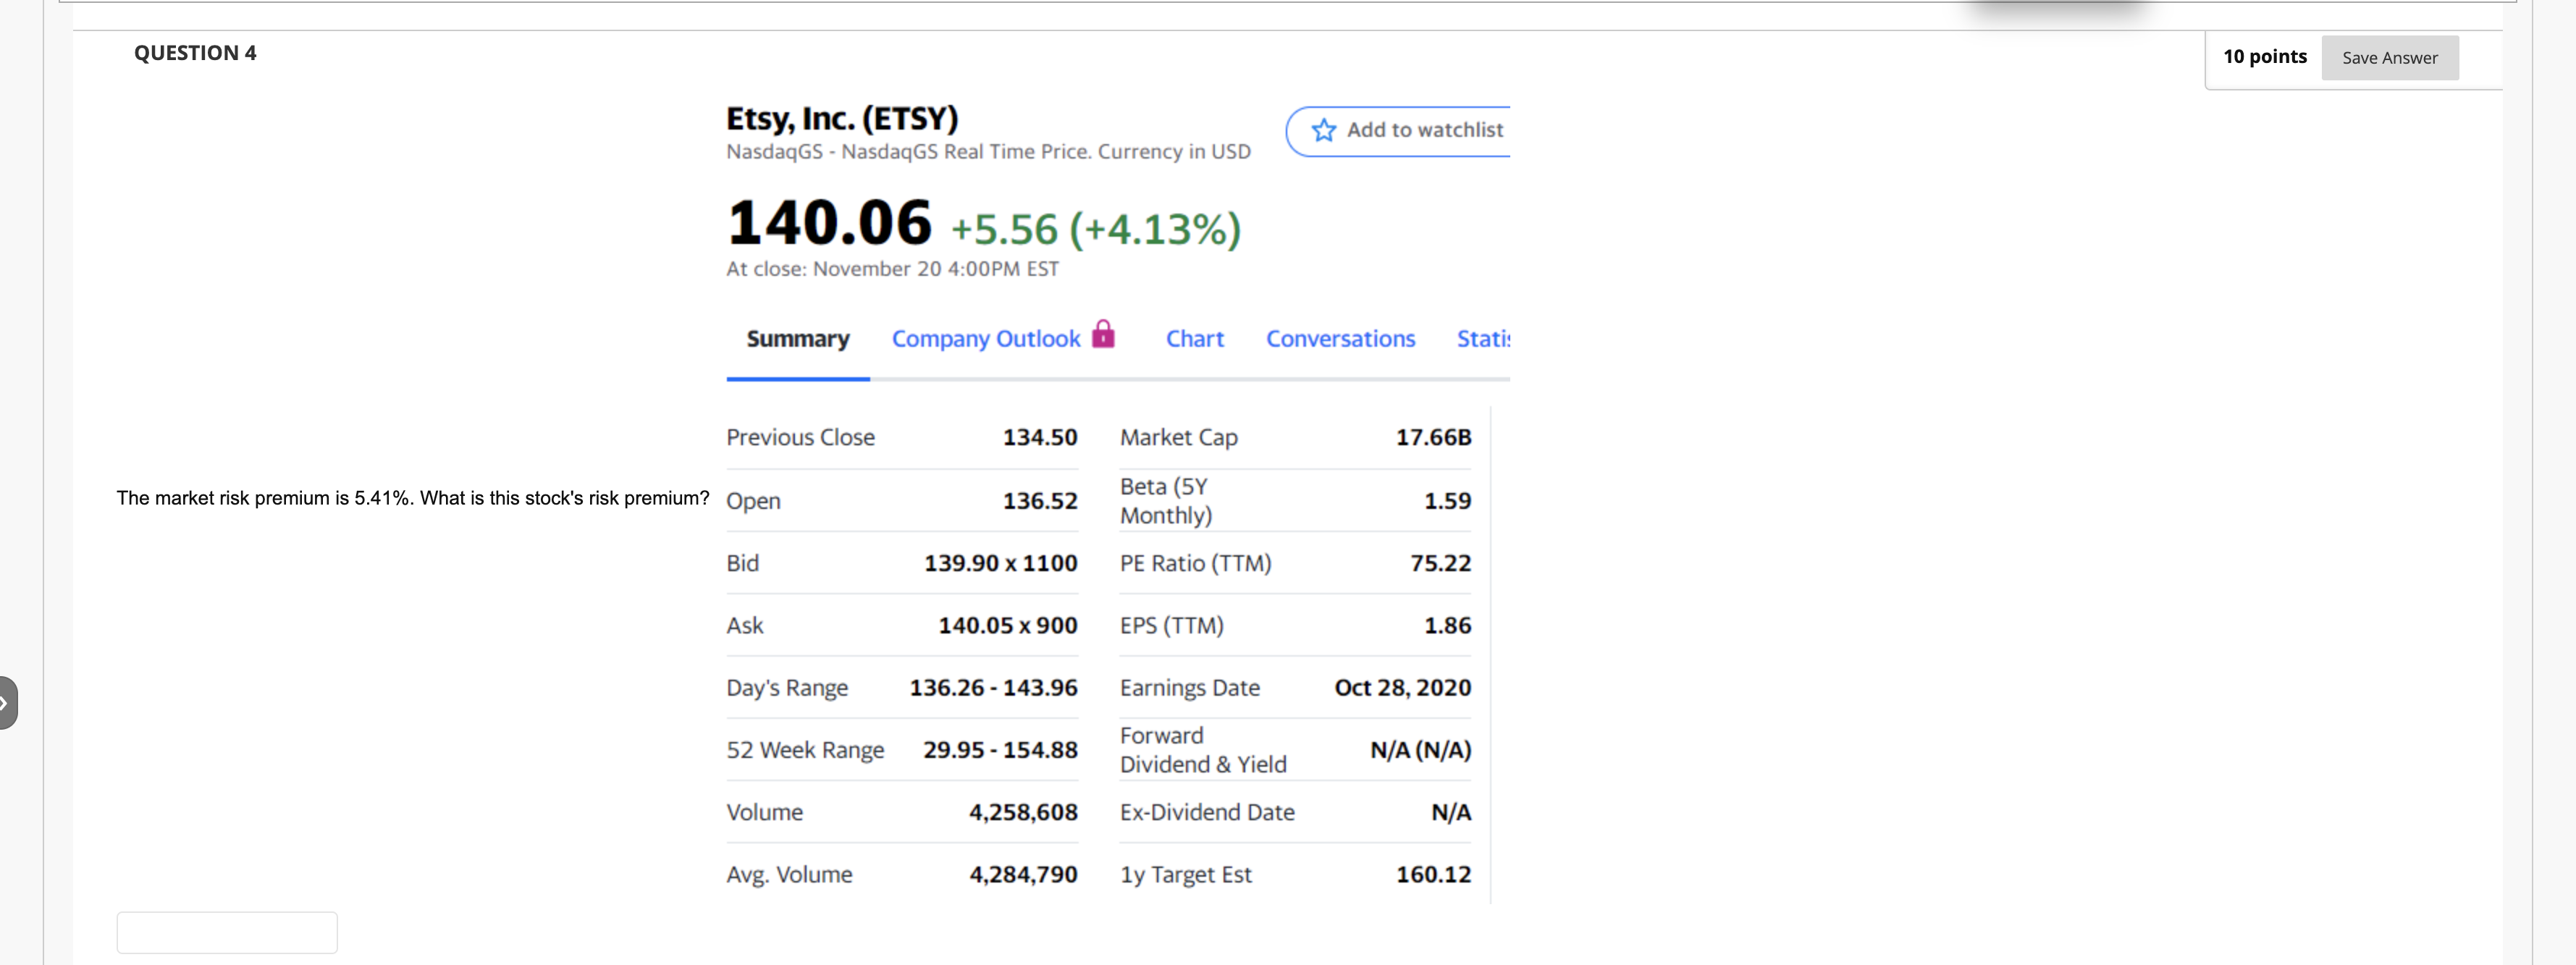The image size is (2576, 965).
Task: Click the Add to watchlist link text
Action: click(1424, 130)
